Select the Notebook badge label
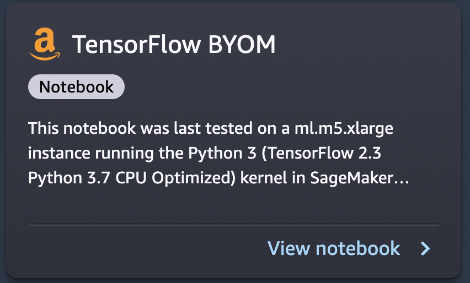Image resolution: width=470 pixels, height=283 pixels. (x=76, y=87)
